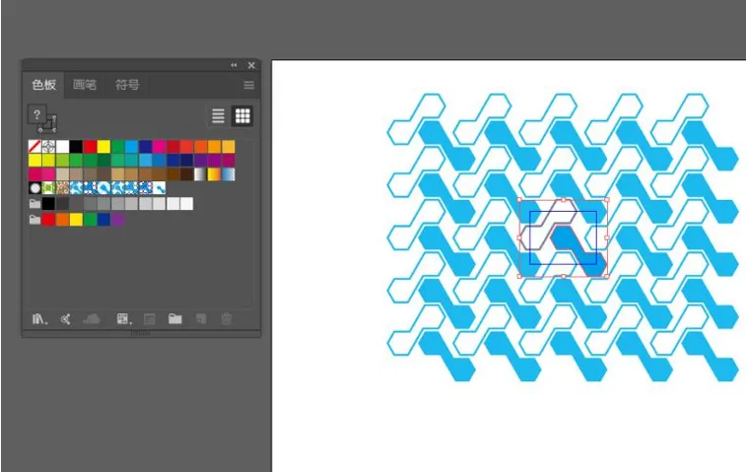Switch to the 符号 tab
The height and width of the screenshot is (472, 746).
tap(127, 85)
